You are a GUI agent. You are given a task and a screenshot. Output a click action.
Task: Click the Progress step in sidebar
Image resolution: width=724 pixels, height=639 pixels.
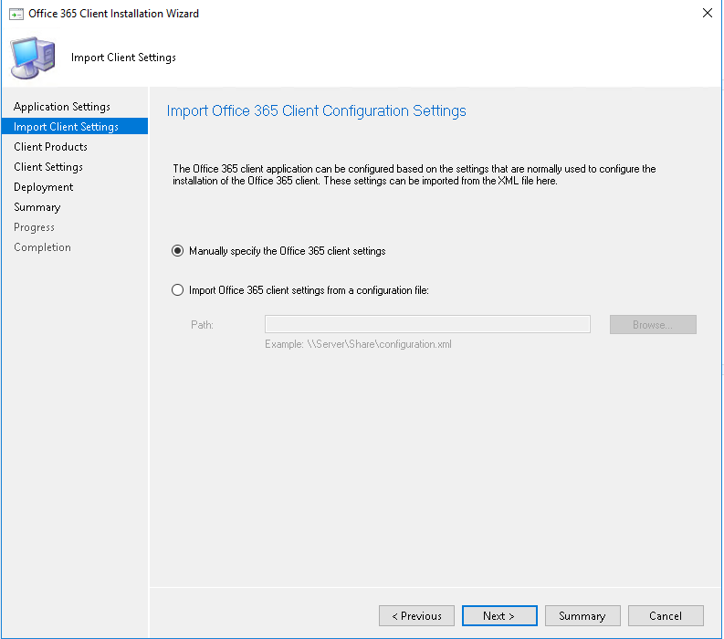tap(34, 227)
